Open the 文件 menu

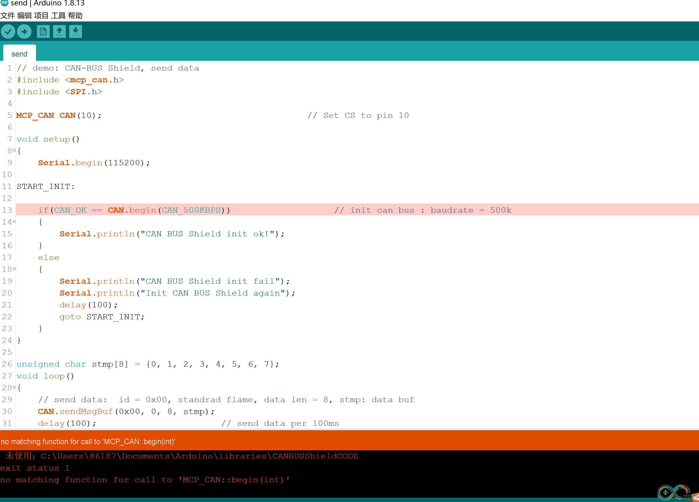point(7,16)
